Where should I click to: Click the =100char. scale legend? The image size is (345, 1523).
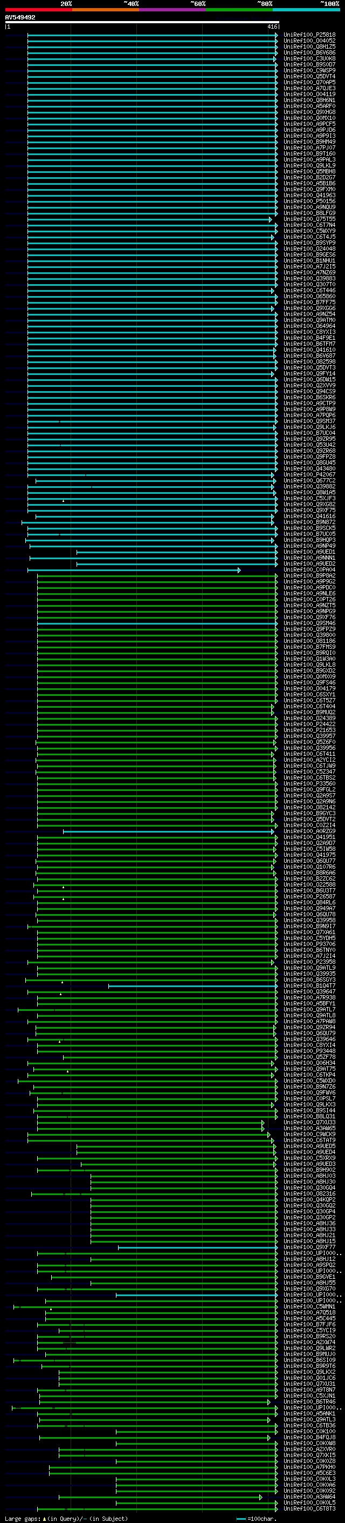click(x=257, y=1519)
